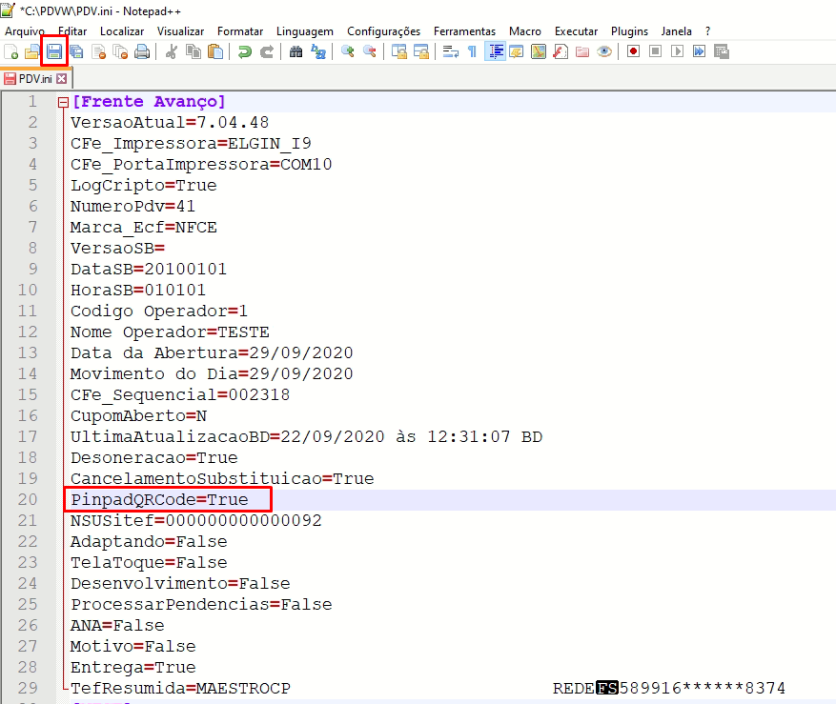This screenshot has height=704, width=836.
Task: Open the Linguagem menu
Action: coord(305,31)
